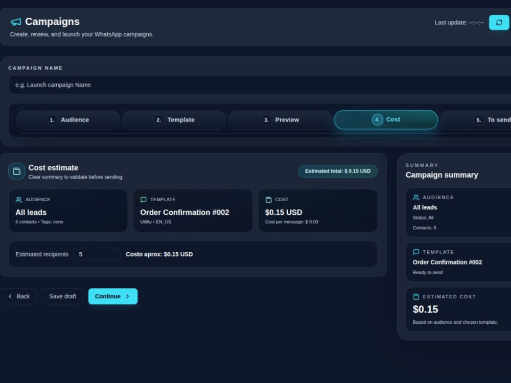Go to step 3 Preview
511x383 pixels.
pyautogui.click(x=280, y=120)
